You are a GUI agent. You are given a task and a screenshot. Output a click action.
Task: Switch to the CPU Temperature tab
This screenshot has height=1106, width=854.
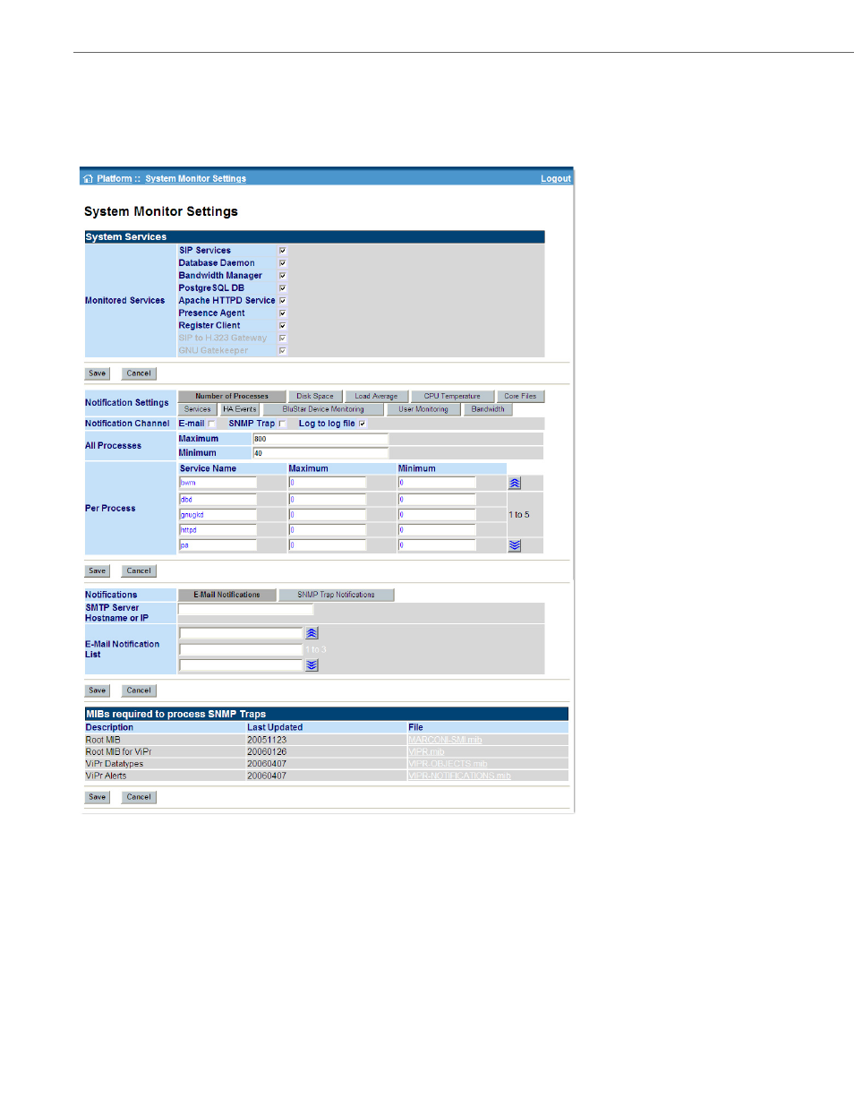coord(452,396)
